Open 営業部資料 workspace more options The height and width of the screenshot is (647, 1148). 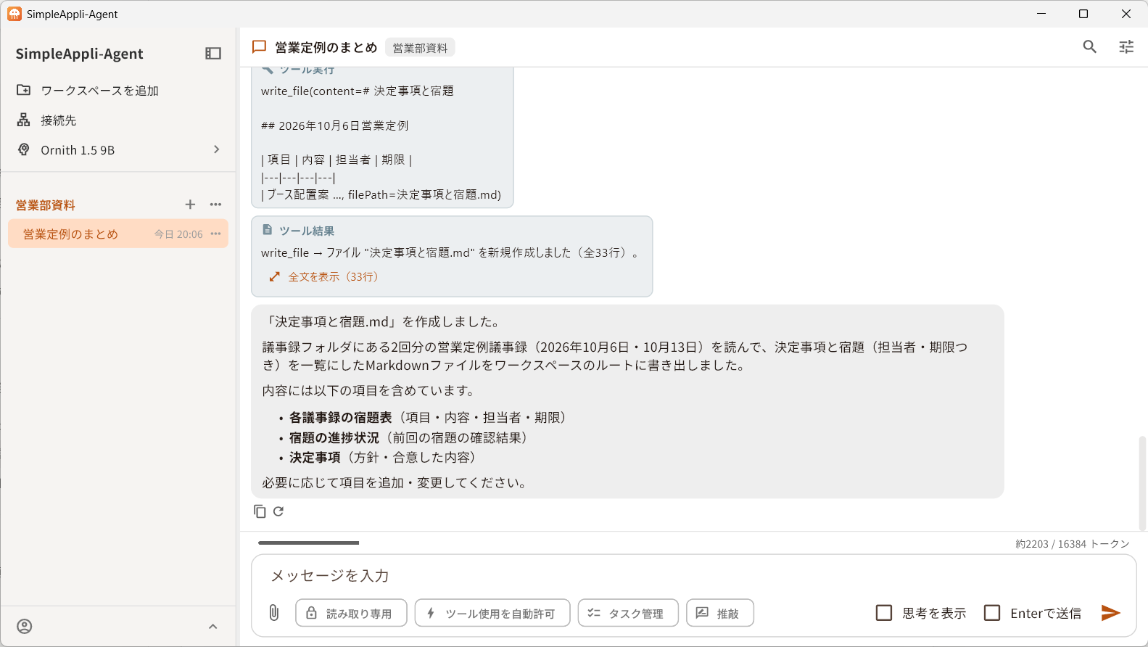click(215, 205)
